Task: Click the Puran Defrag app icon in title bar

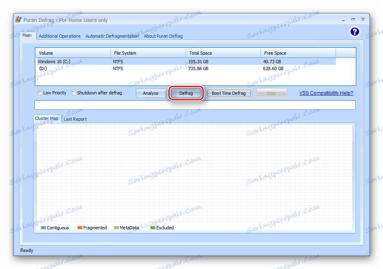Action: click(x=18, y=19)
